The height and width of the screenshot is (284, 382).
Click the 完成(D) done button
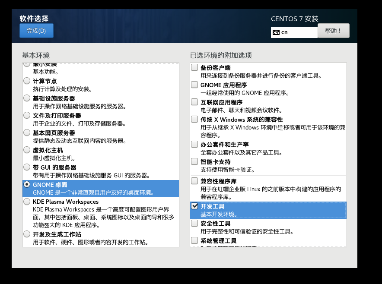(x=36, y=31)
